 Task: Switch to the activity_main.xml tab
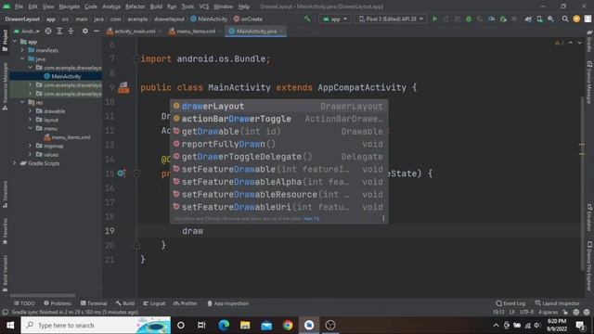coord(135,31)
